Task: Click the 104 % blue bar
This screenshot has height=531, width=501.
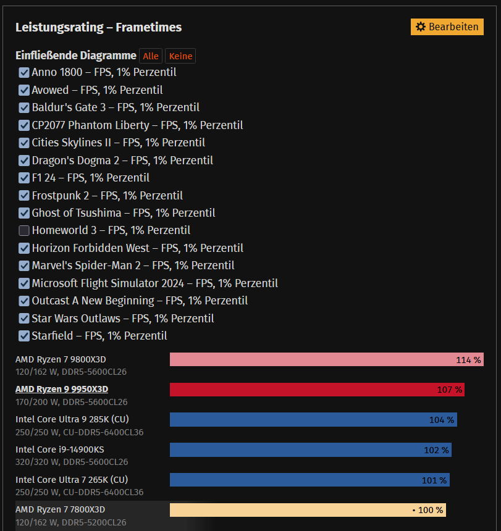Action: pos(313,420)
